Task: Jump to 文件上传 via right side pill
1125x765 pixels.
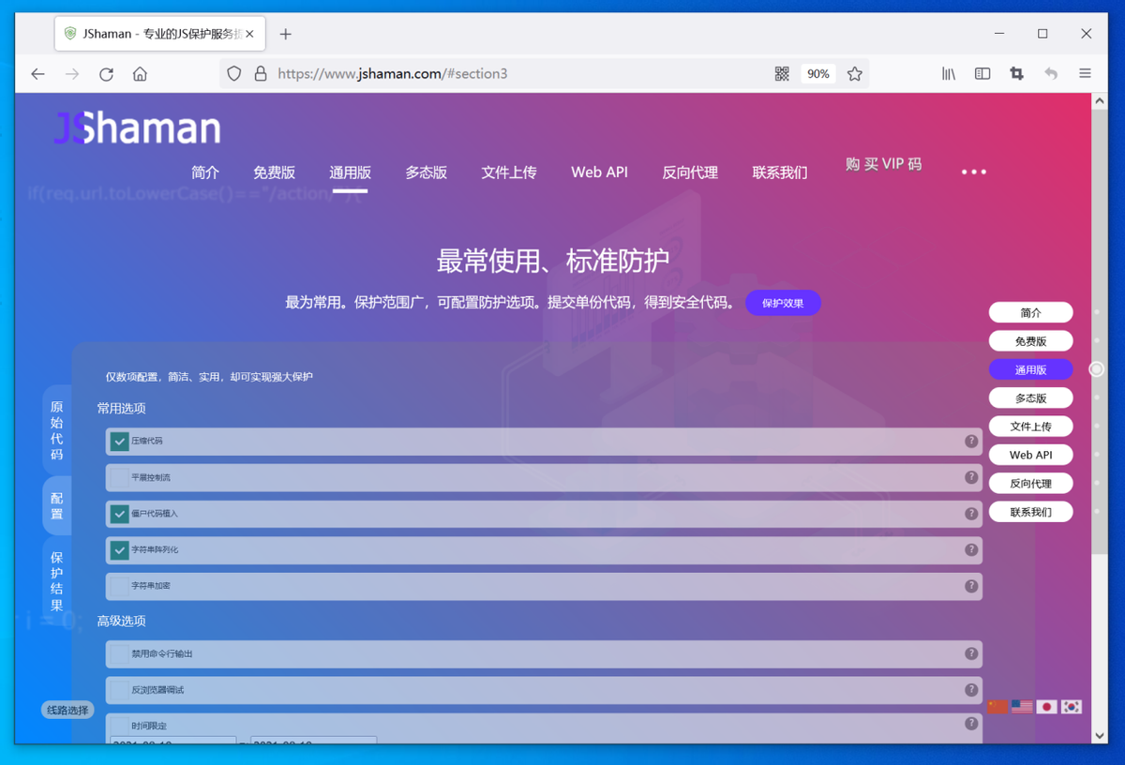Action: click(1030, 427)
